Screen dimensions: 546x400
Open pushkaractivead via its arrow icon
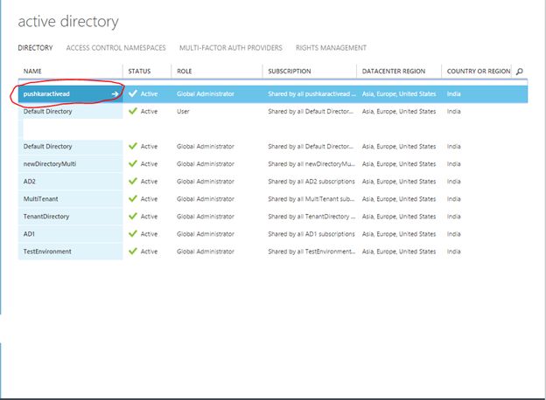(115, 93)
